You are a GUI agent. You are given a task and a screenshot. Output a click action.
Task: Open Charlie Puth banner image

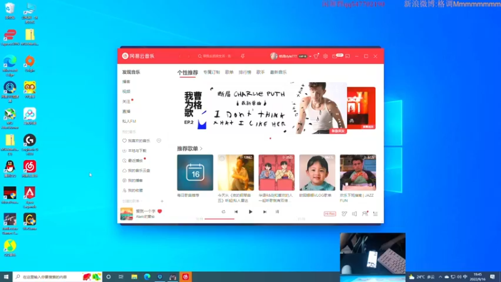(x=262, y=108)
